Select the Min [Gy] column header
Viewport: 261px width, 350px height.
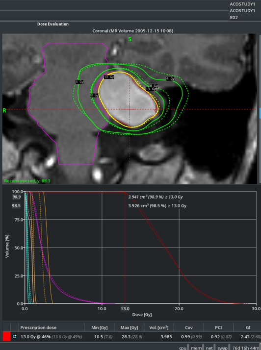99,327
